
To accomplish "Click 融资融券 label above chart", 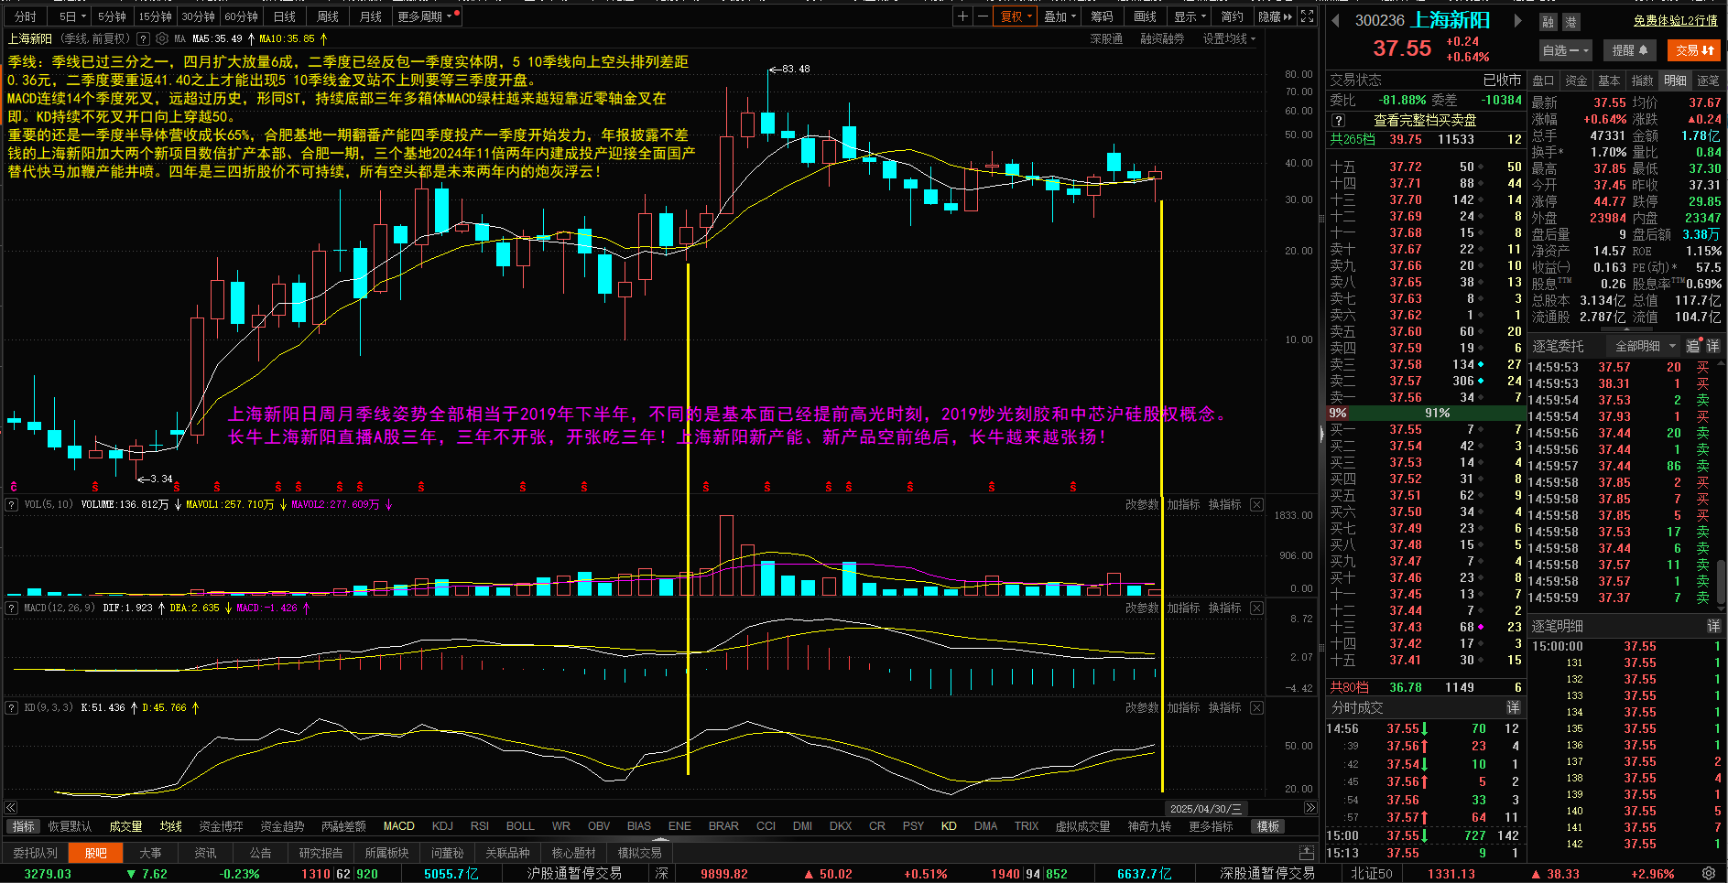I will [x=1162, y=38].
